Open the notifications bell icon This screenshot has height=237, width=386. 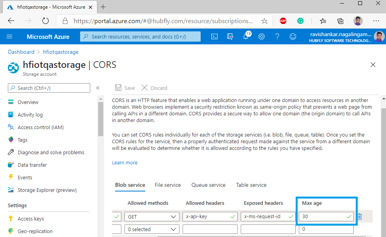point(246,36)
